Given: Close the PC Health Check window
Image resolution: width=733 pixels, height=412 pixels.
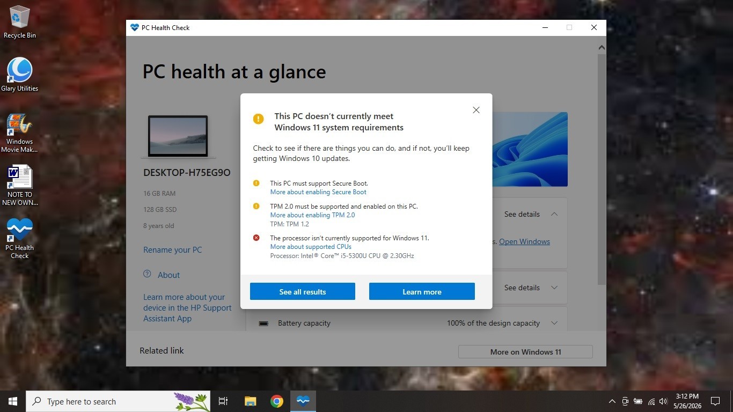Looking at the screenshot, I should point(594,27).
